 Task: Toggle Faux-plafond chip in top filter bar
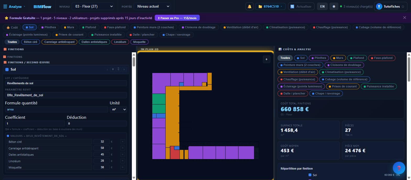(115, 27)
